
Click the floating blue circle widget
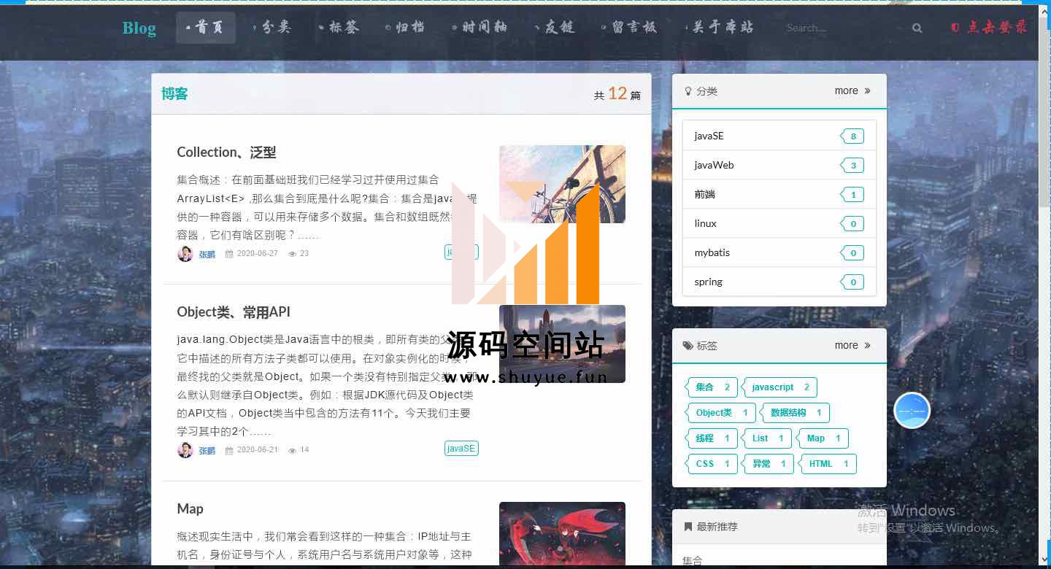(x=912, y=411)
